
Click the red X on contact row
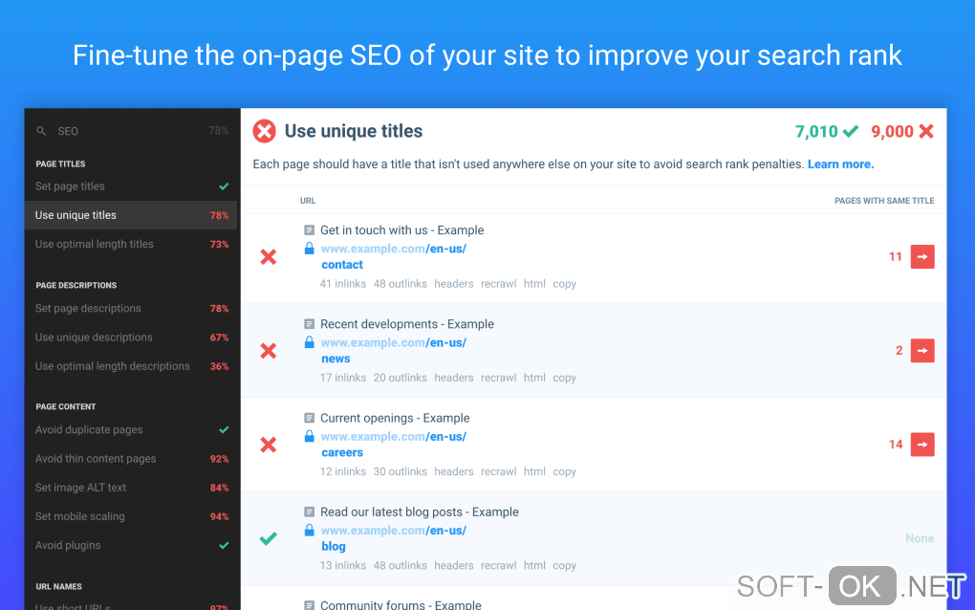click(x=268, y=257)
